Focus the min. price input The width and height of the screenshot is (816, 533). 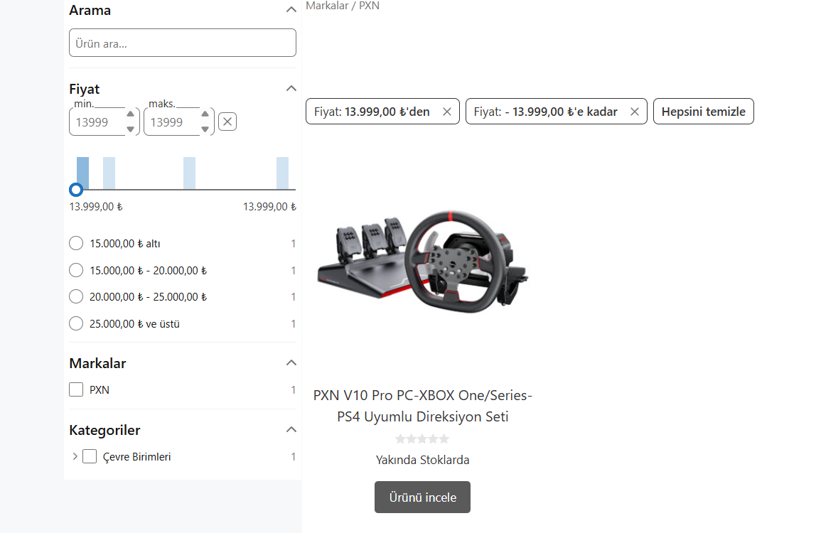coord(97,122)
